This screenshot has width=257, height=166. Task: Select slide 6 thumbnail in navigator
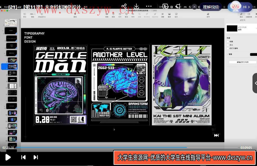(12, 60)
